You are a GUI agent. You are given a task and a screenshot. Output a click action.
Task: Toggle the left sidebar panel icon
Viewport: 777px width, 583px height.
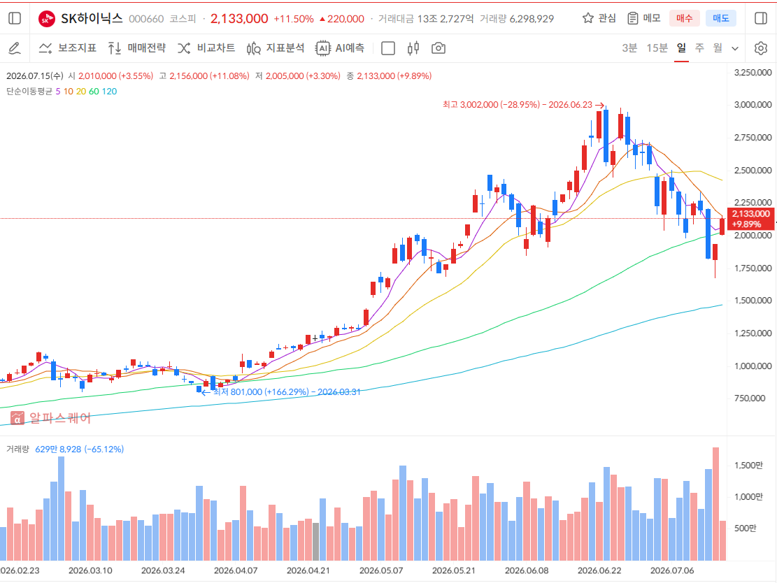pos(15,18)
